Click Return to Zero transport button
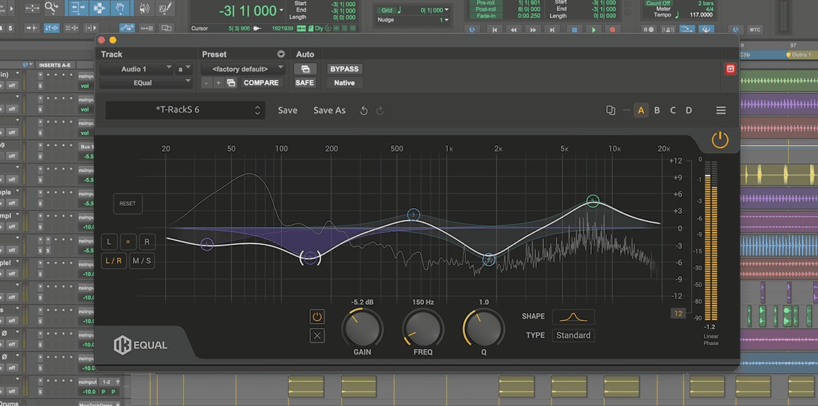Image resolution: width=818 pixels, height=406 pixels. [x=495, y=30]
